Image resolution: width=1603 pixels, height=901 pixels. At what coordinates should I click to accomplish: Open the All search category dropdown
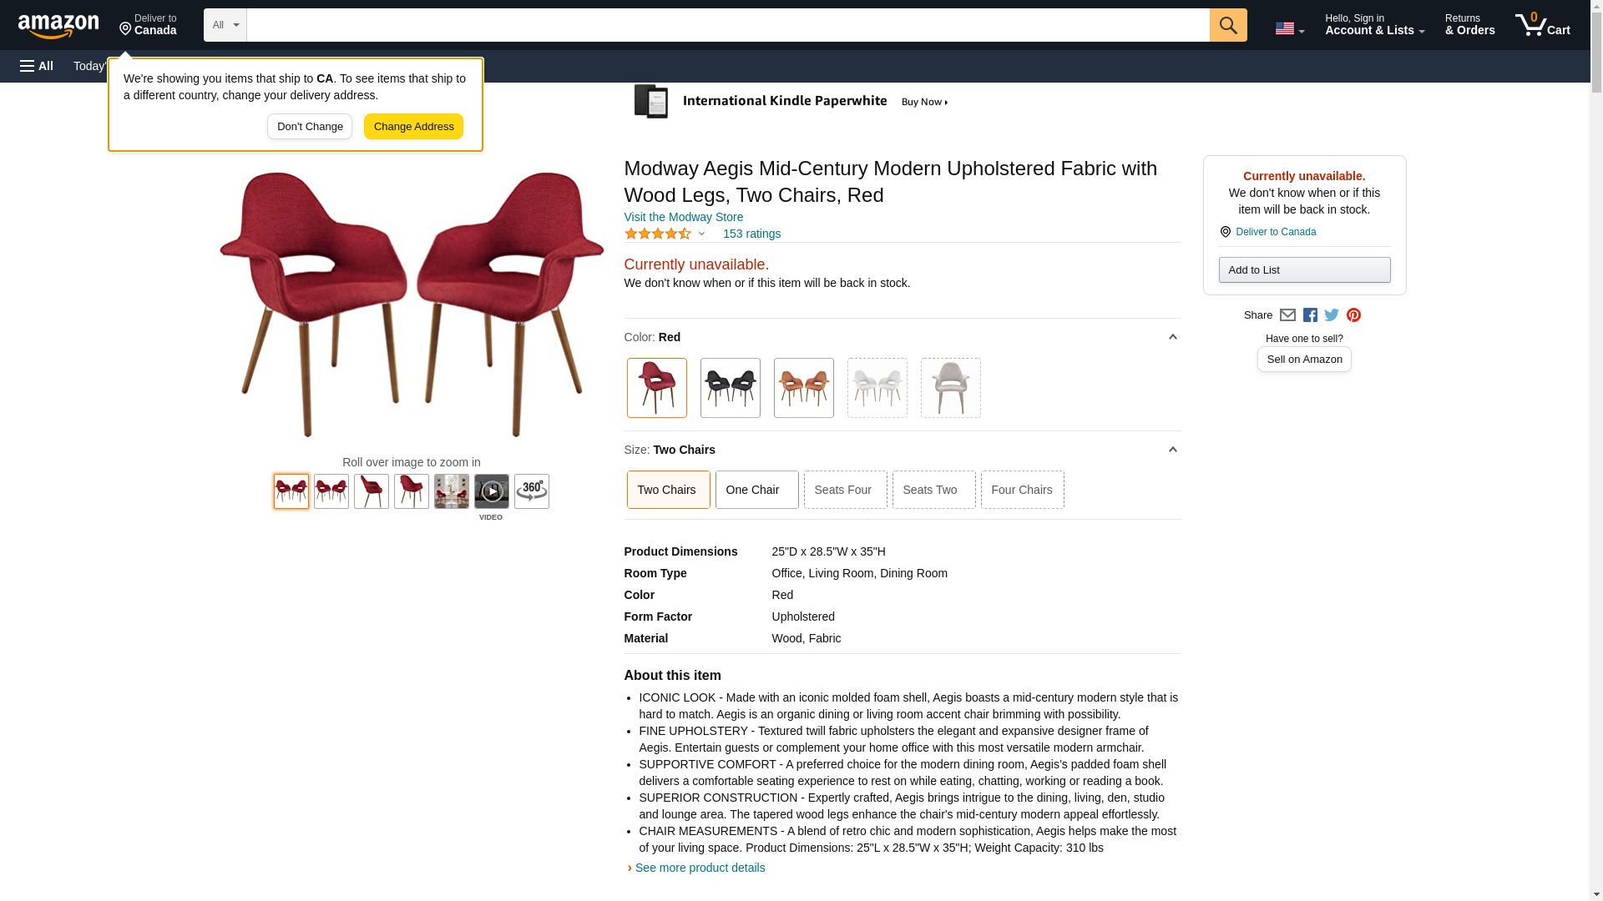coord(225,25)
